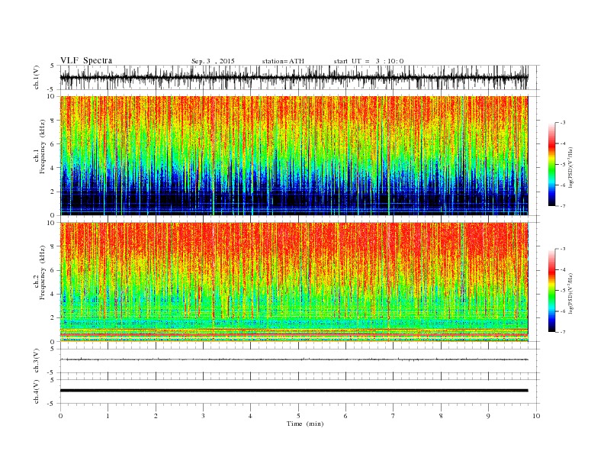The width and height of the screenshot is (604, 467).
Task: Select the "start UT = 3:10:0" label
Action: pyautogui.click(x=368, y=61)
